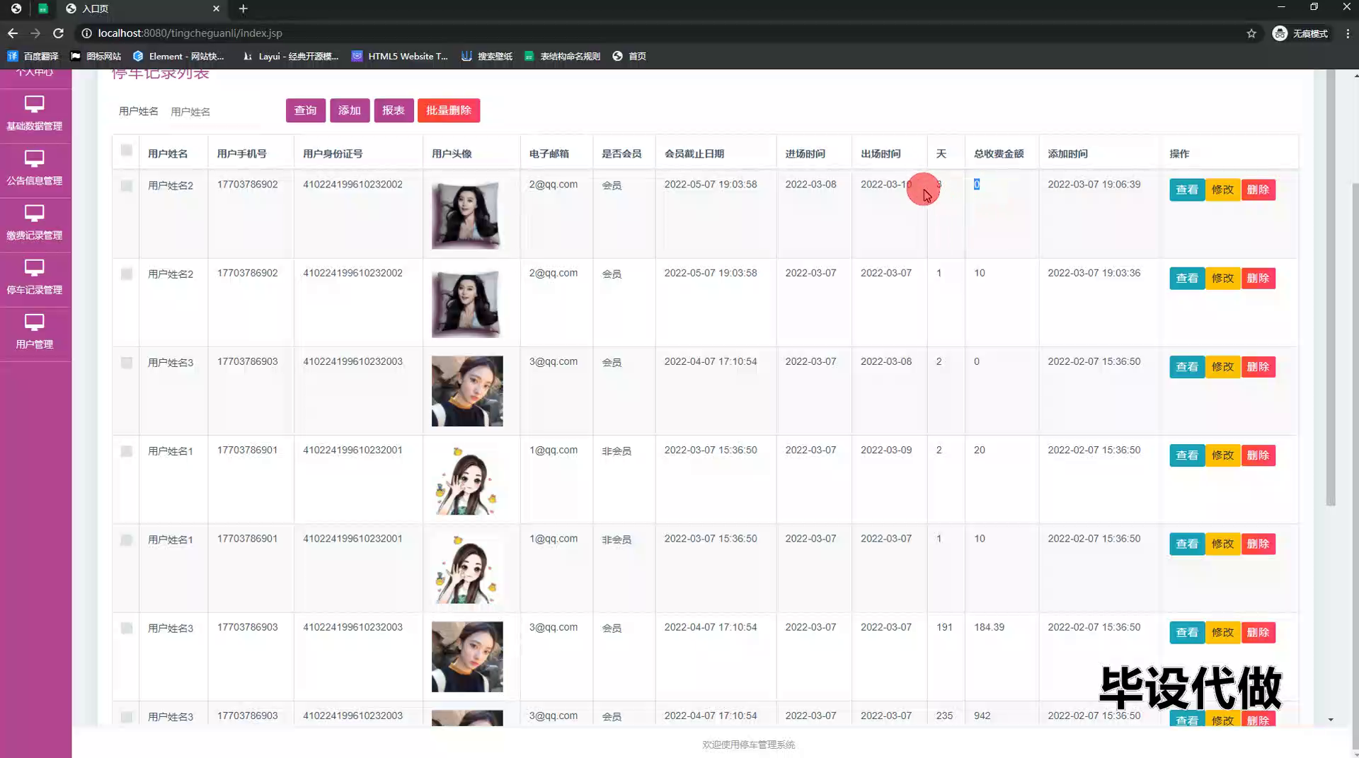Check the 用户姓名1 row with amount 20
This screenshot has height=758, width=1359.
pyautogui.click(x=127, y=451)
